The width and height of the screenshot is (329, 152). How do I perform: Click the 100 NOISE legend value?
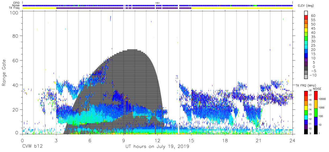(x=320, y=116)
